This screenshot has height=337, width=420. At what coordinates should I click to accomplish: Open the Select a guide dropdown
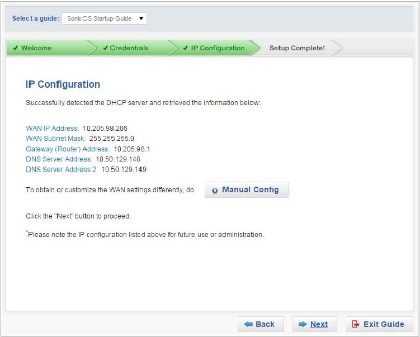pyautogui.click(x=103, y=18)
